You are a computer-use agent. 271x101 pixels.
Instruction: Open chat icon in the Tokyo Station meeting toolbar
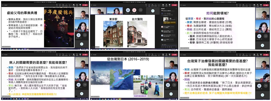[149, 5]
